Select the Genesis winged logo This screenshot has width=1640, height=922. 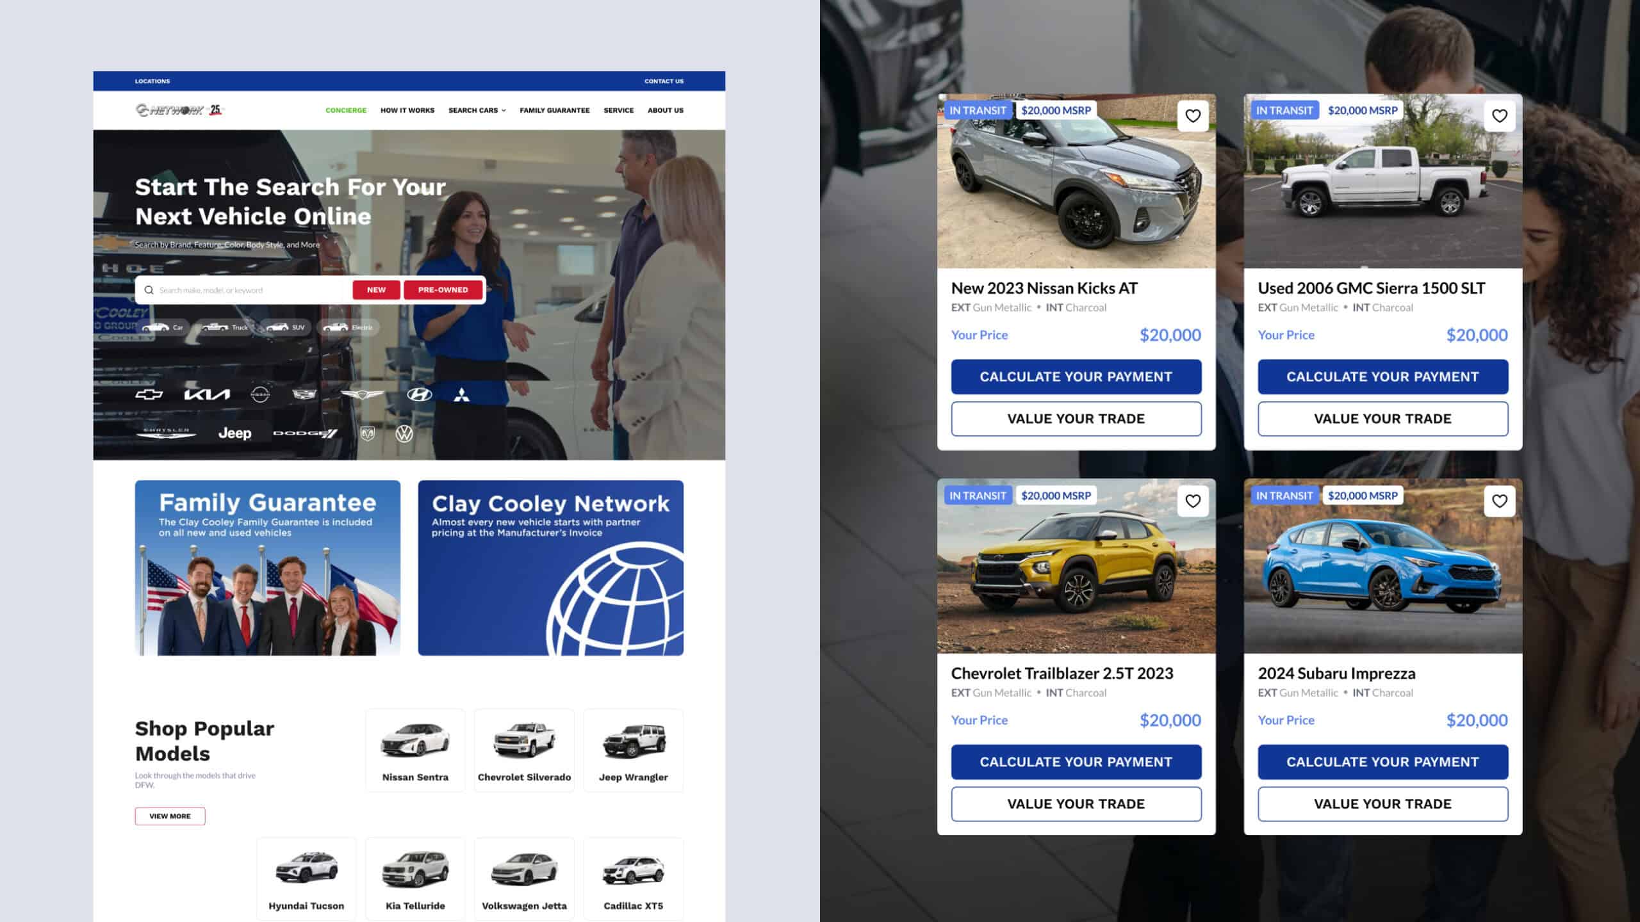click(362, 394)
